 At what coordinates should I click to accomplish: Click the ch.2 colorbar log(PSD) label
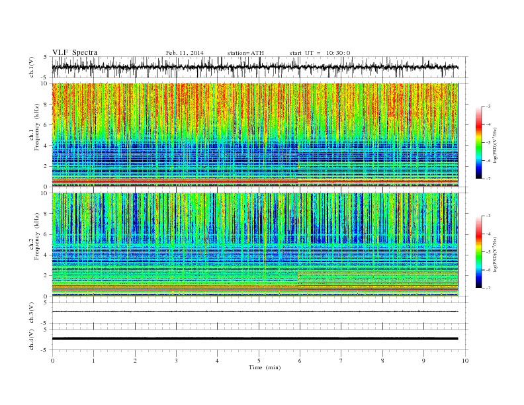[495, 254]
